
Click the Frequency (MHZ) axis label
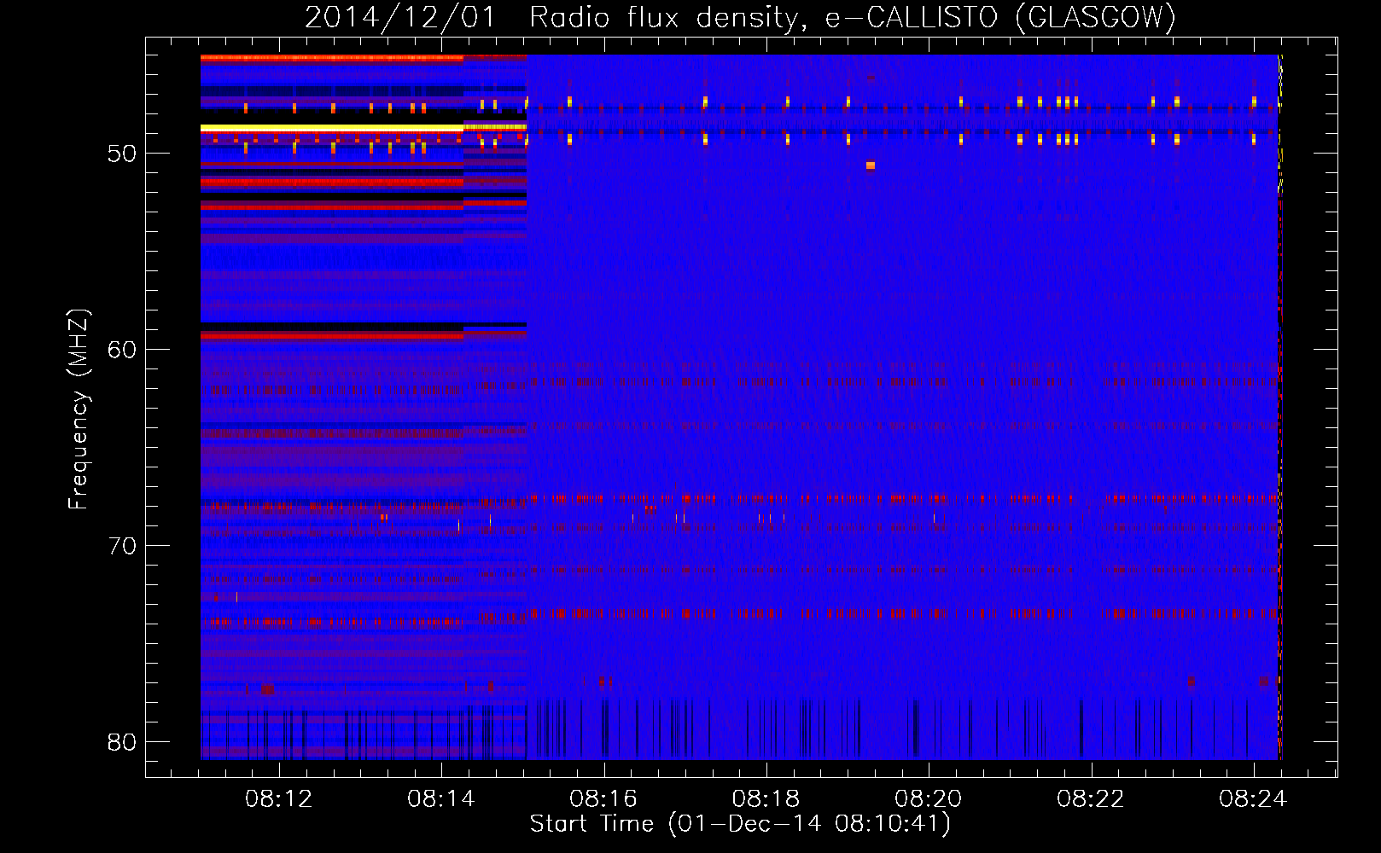tap(79, 409)
